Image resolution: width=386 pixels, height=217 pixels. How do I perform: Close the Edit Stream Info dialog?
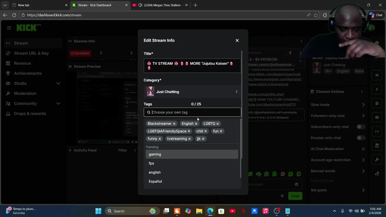point(237,40)
